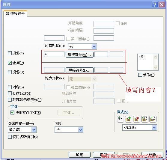The width and height of the screenshot is (167, 160).
Task: Enable 使用多转折引线 checkbox
Action: pos(10,137)
